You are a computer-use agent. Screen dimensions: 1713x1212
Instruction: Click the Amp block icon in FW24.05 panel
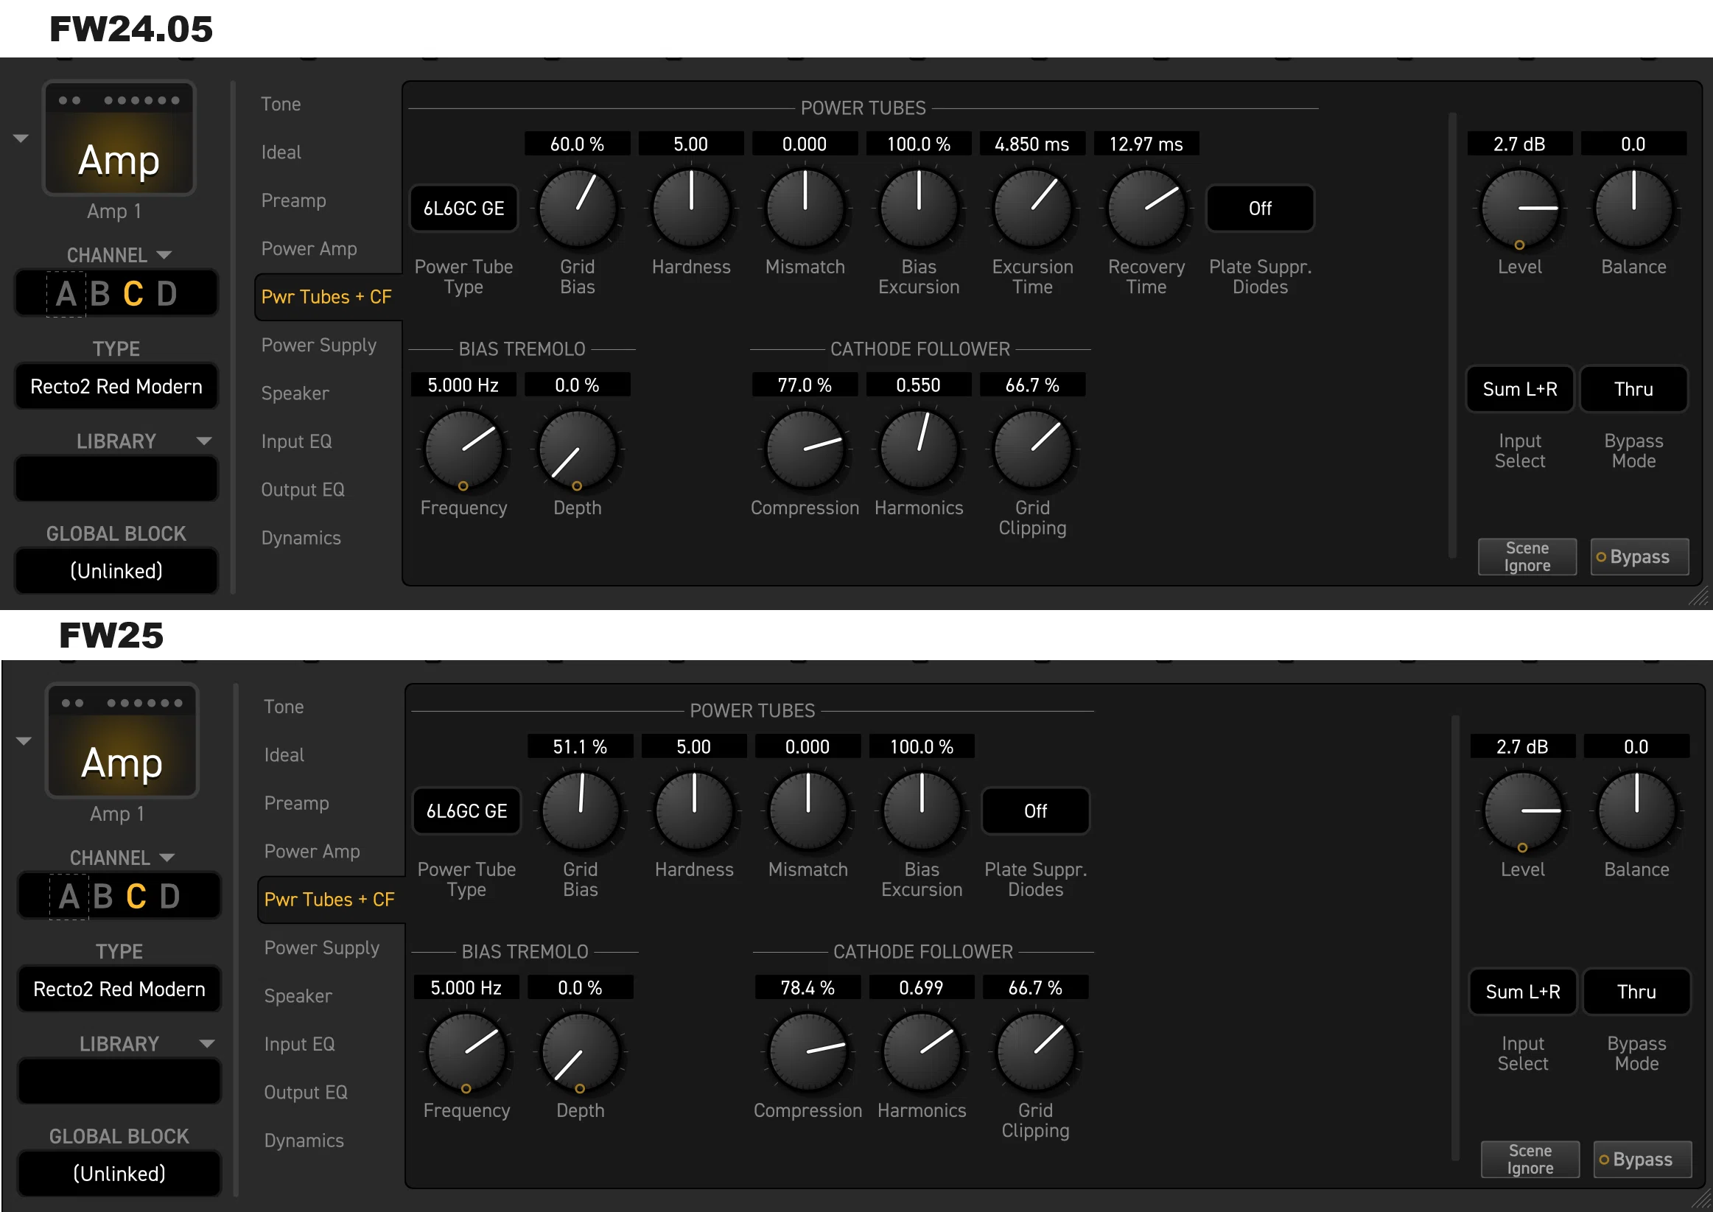(119, 139)
